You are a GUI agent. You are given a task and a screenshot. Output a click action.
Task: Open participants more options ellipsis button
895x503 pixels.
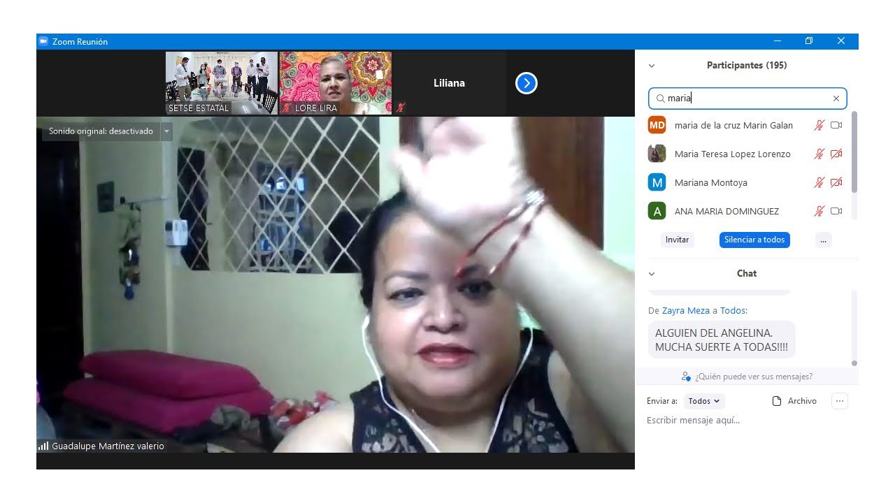coord(823,240)
